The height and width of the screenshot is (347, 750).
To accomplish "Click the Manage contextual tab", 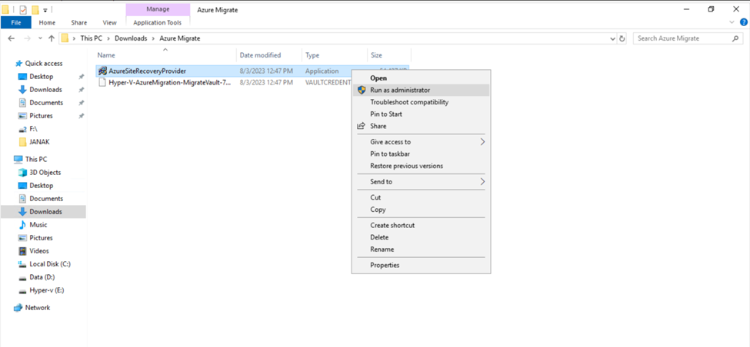I will point(158,9).
